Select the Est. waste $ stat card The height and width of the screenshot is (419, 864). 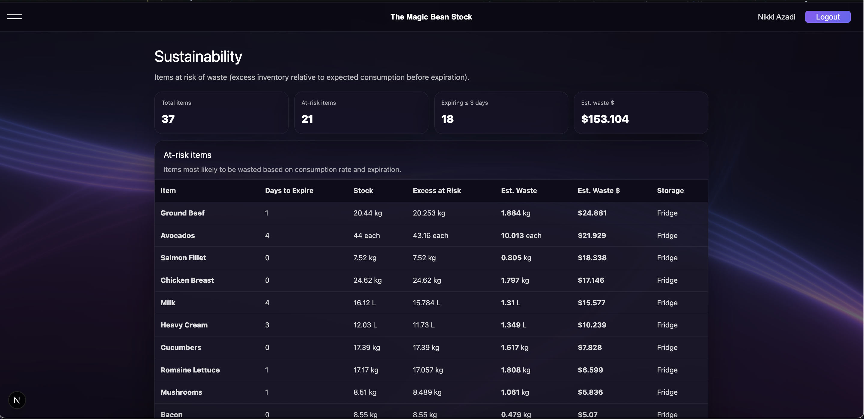pyautogui.click(x=640, y=113)
